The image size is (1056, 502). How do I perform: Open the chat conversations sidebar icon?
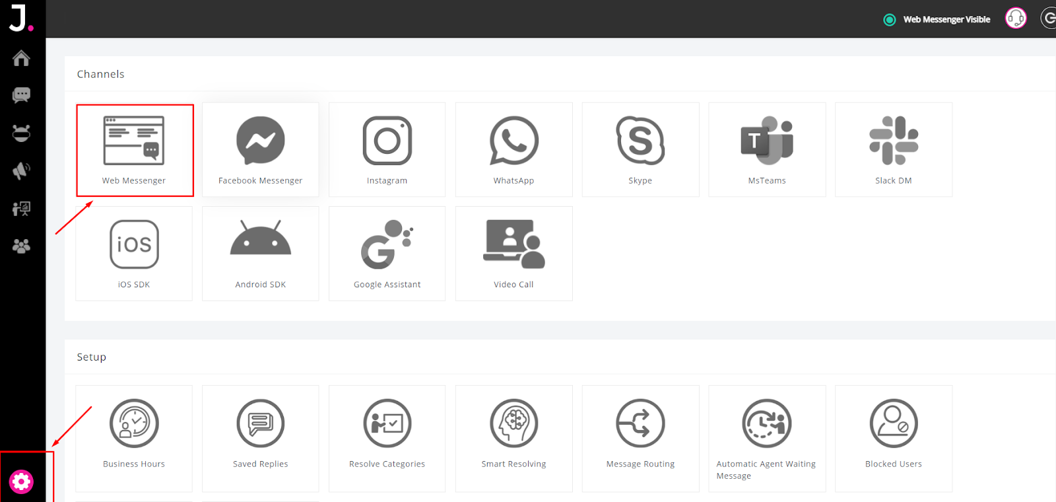click(x=21, y=95)
